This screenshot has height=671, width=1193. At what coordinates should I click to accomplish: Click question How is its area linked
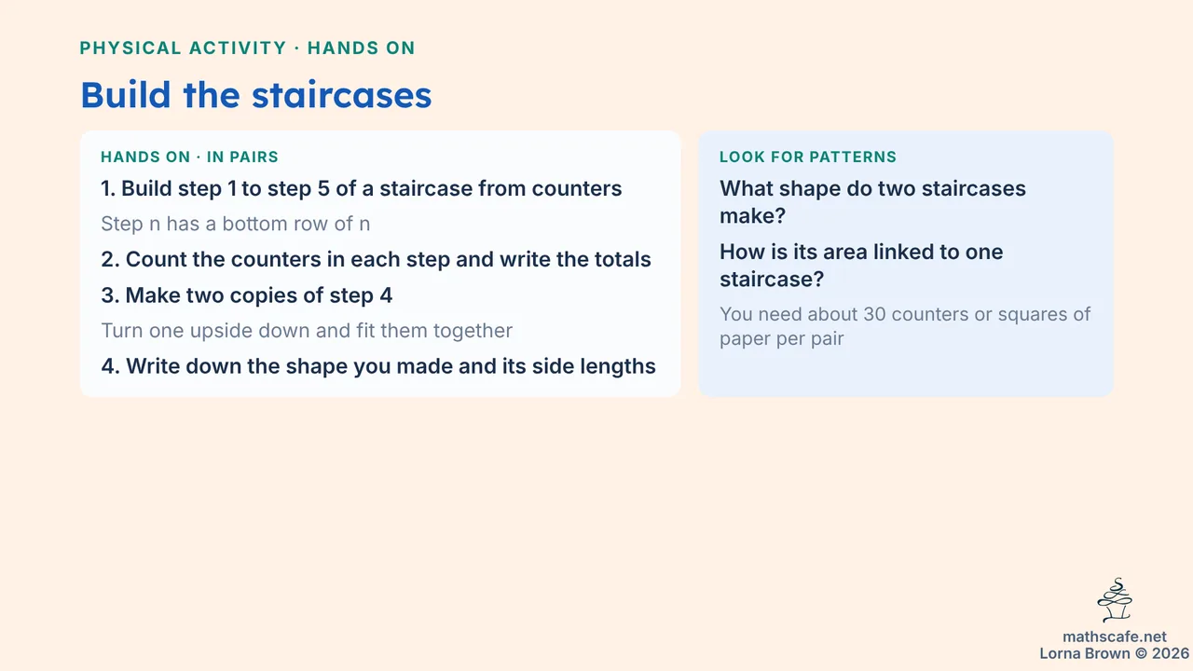pos(861,266)
